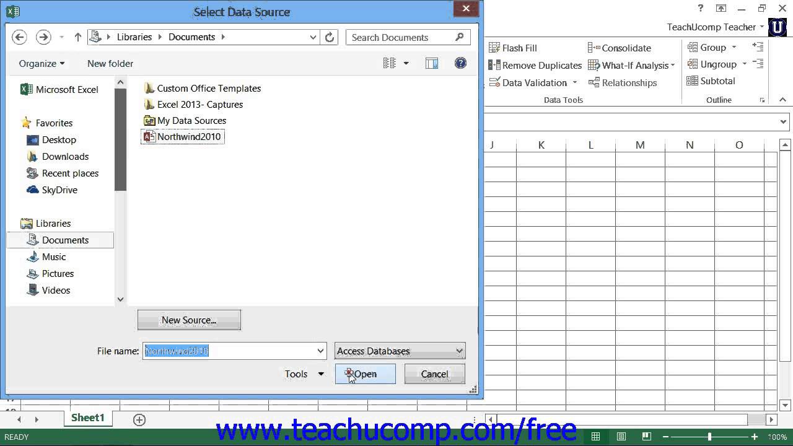Click Flash Fill in the ribbon
The width and height of the screenshot is (793, 446).
pos(513,48)
